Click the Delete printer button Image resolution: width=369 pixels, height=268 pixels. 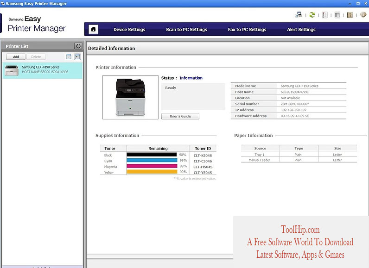pyautogui.click(x=36, y=57)
